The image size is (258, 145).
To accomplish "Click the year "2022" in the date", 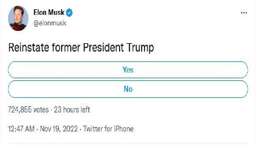I will pyautogui.click(x=70, y=129).
